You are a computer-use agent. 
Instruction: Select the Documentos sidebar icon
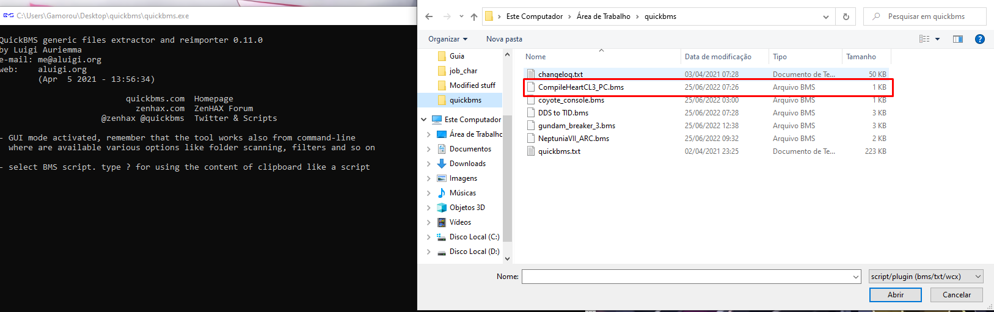point(442,149)
